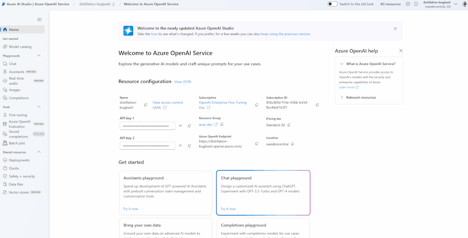Collapse the Shared resources section
The image size is (468, 238).
[x=39, y=152]
